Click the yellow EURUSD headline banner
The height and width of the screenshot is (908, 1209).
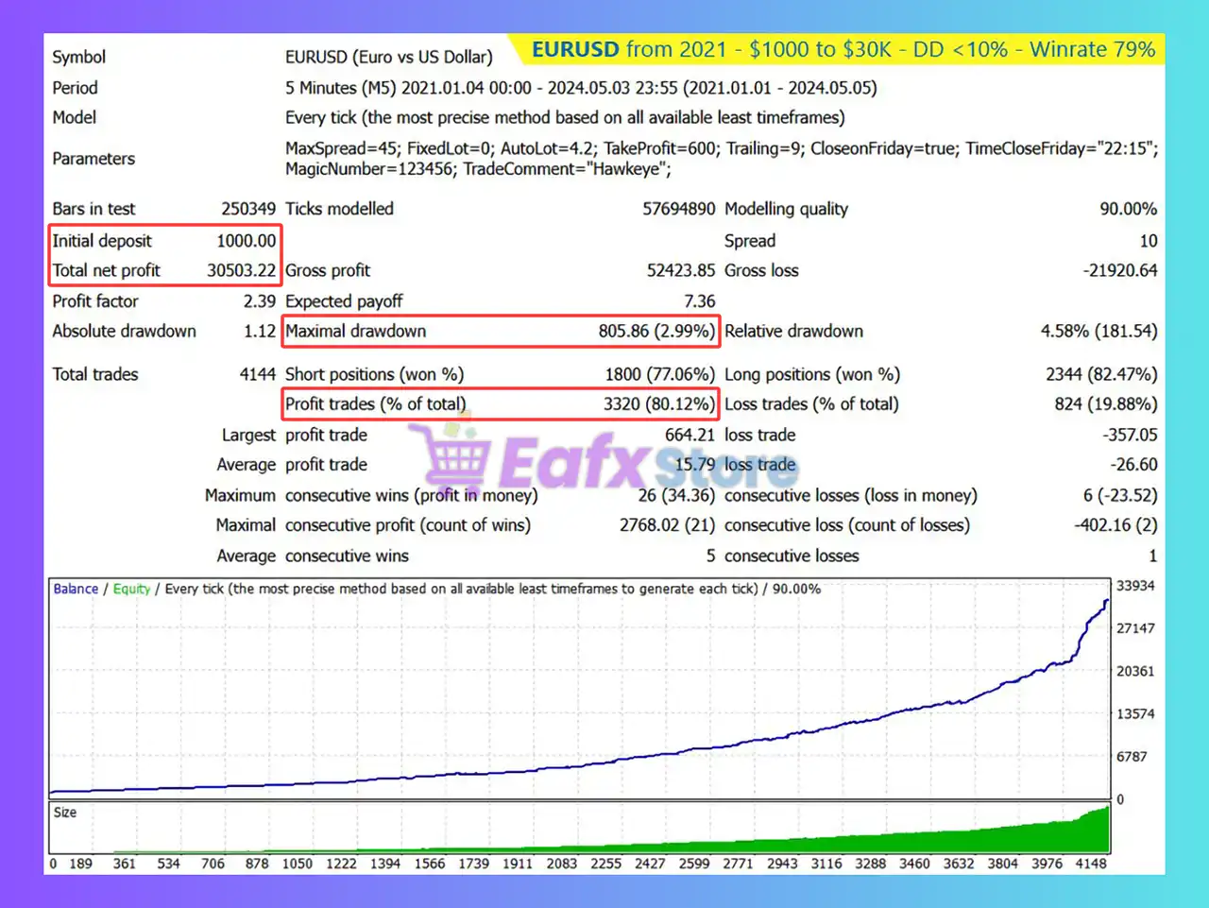click(x=843, y=49)
